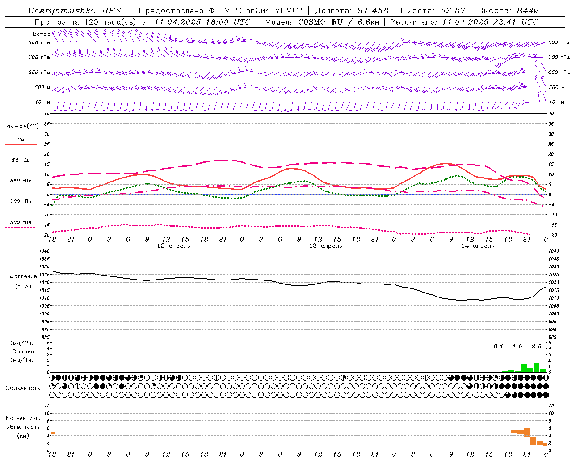This screenshot has height=458, width=572.
Task: Click the latitude value "Широта: 52.87"
Action: click(433, 11)
